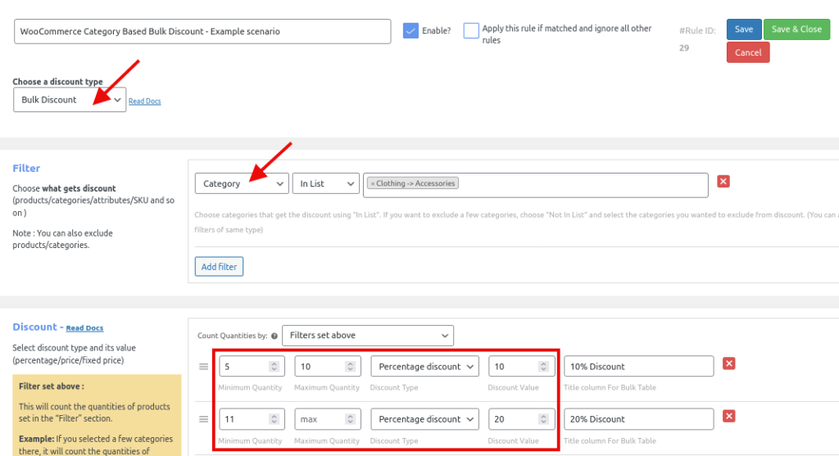The width and height of the screenshot is (839, 456).
Task: Open the Category filter type dropdown
Action: (242, 183)
